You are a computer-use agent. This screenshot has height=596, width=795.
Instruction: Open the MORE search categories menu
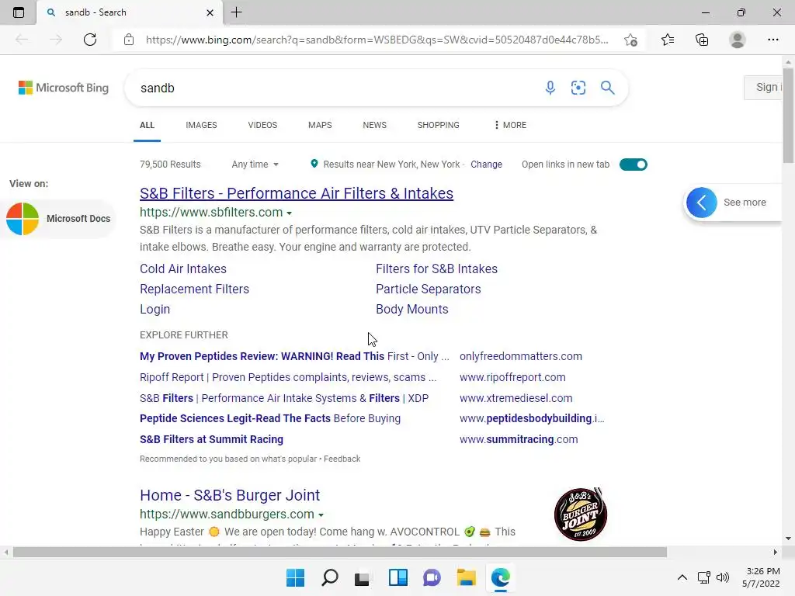coord(510,125)
